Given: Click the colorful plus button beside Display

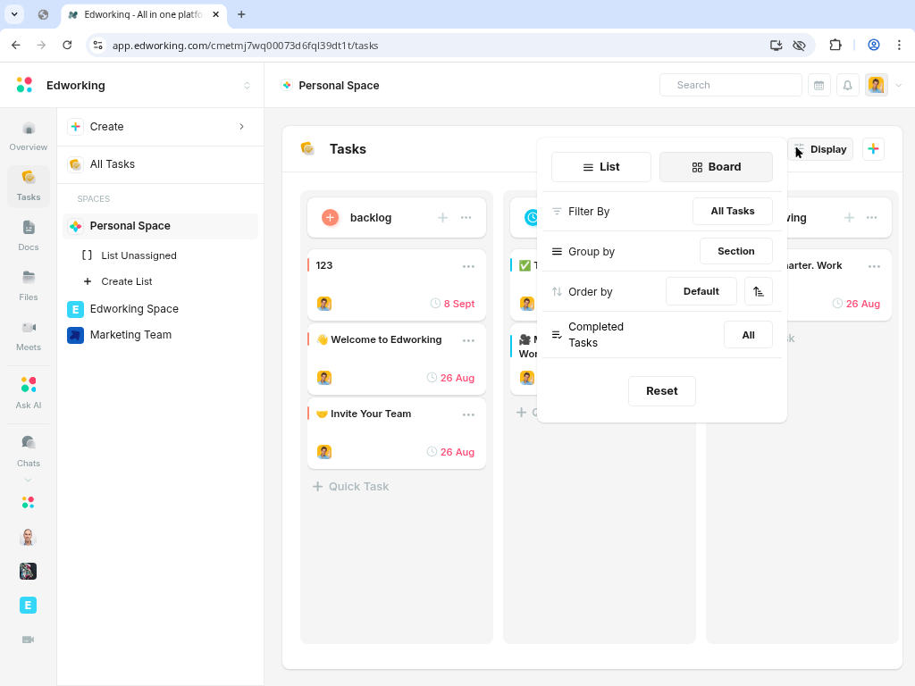Looking at the screenshot, I should (x=873, y=149).
